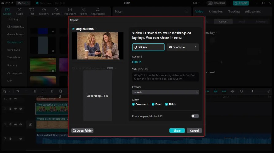Click the zoom to fit icon at timeline right edge
This screenshot has height=153, width=274.
click(x=269, y=91)
